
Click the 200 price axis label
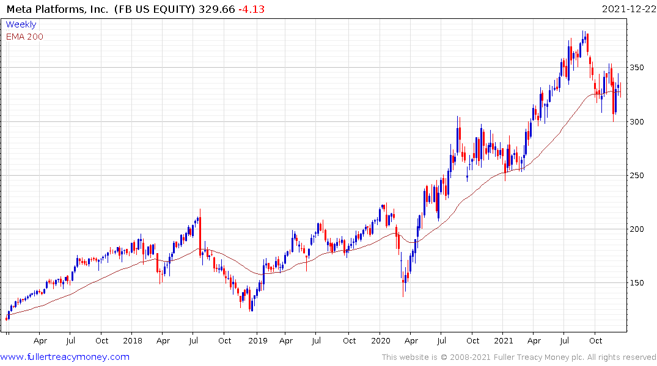pos(636,229)
